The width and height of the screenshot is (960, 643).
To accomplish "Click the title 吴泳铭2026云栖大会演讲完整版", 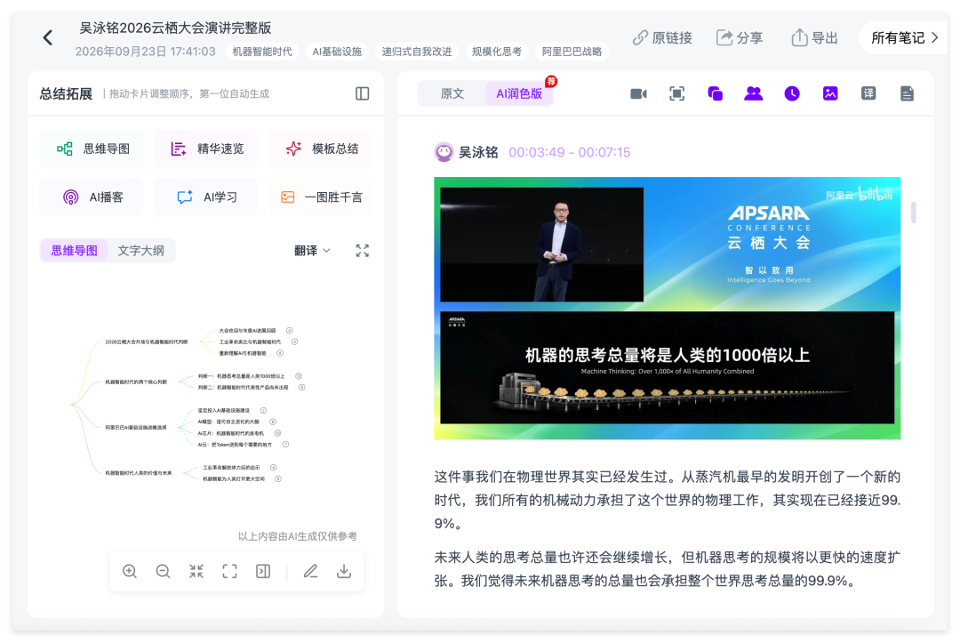I will coord(175,28).
